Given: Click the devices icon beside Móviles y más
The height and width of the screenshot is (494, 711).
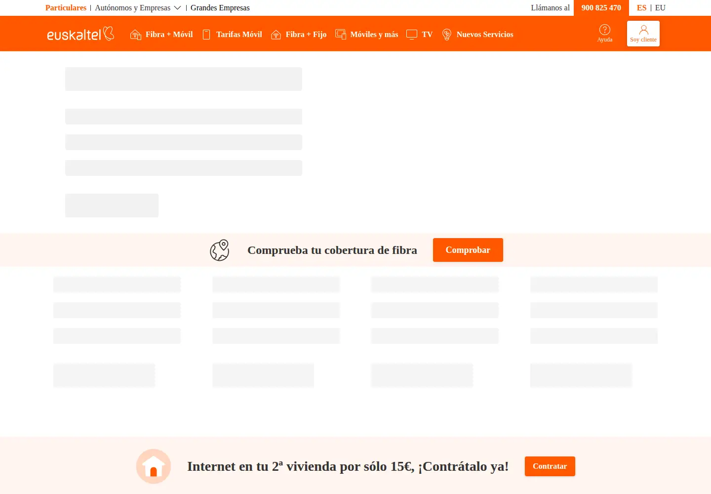Looking at the screenshot, I should pyautogui.click(x=341, y=35).
